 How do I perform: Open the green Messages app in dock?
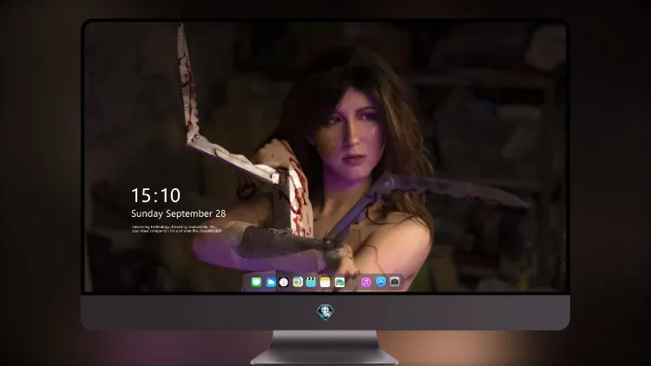tap(256, 282)
